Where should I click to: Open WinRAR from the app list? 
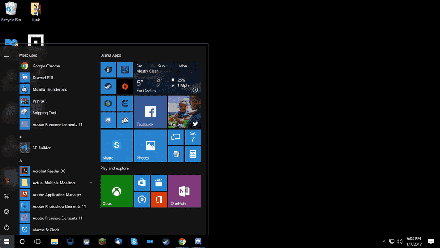coord(56,101)
